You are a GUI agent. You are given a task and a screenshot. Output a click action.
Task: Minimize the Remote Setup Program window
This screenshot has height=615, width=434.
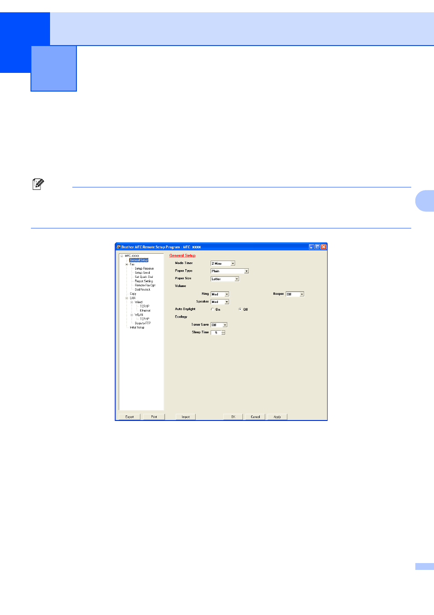pyautogui.click(x=312, y=247)
